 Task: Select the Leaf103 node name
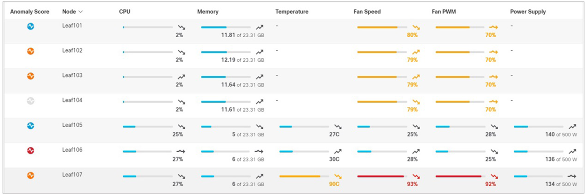pos(72,75)
